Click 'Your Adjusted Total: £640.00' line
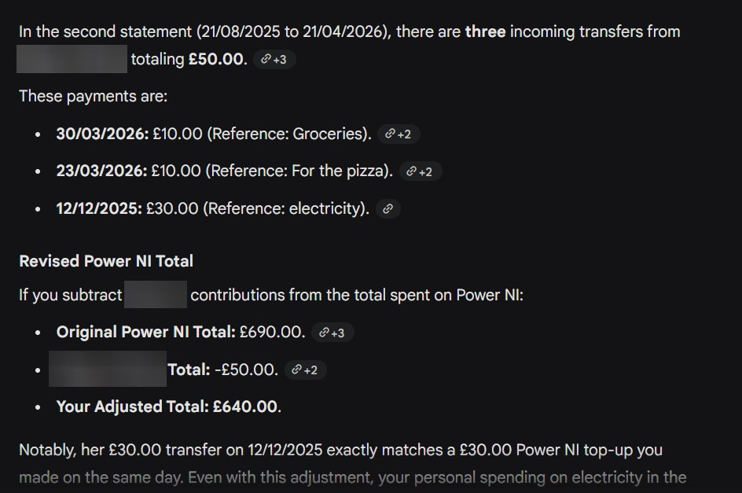The height and width of the screenshot is (493, 742). (169, 407)
